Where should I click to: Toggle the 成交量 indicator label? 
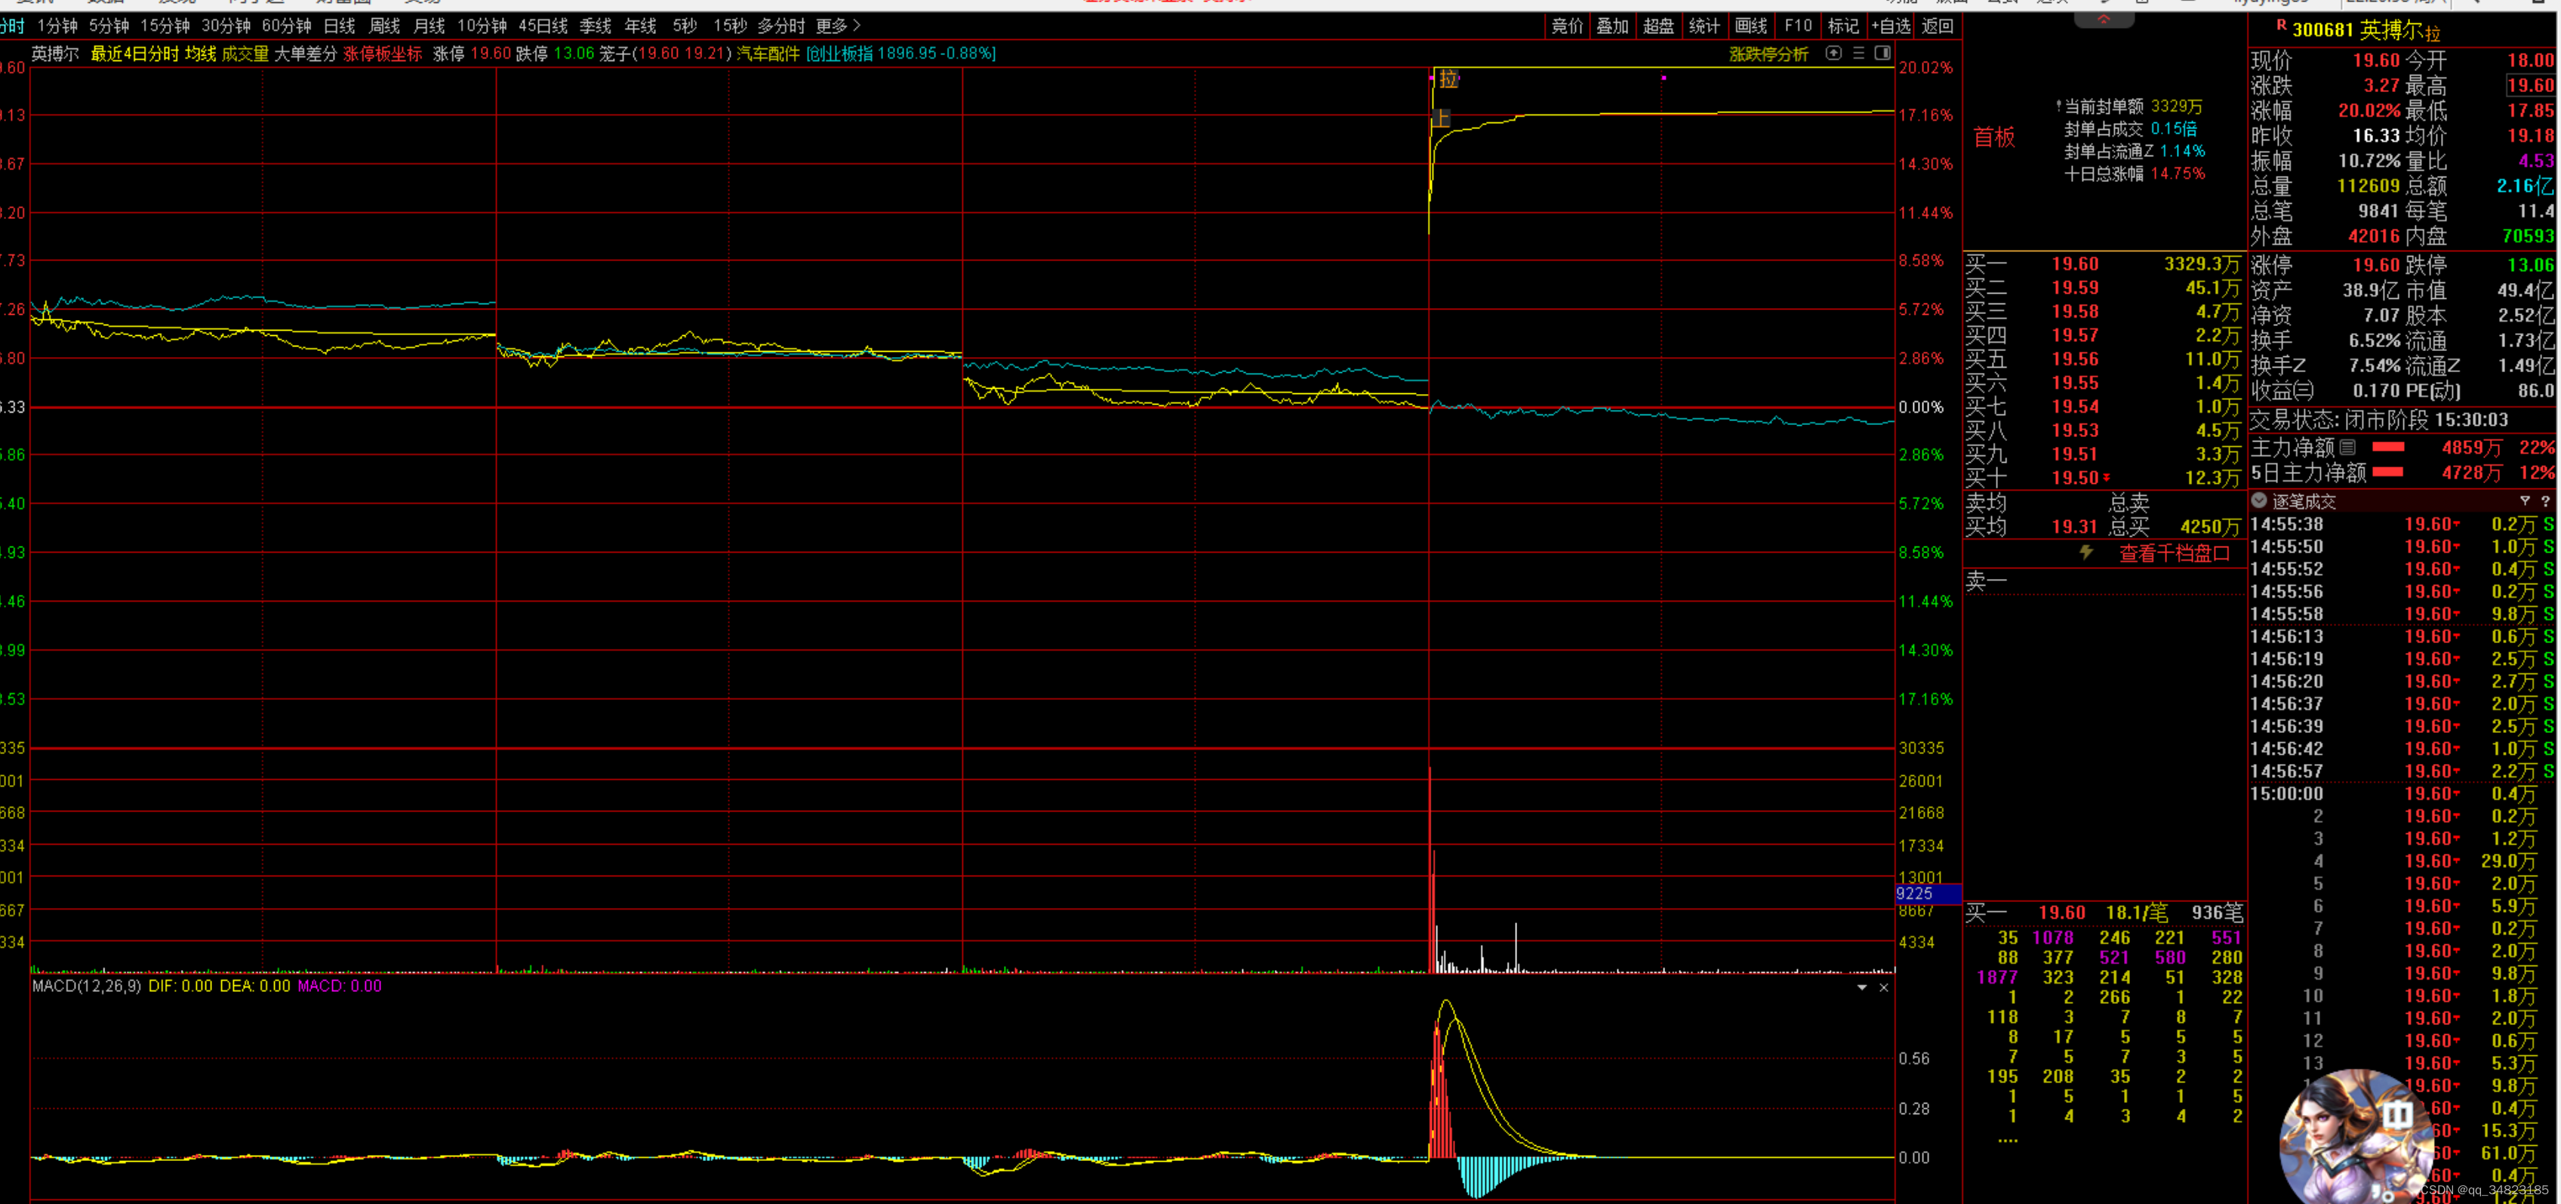[245, 54]
